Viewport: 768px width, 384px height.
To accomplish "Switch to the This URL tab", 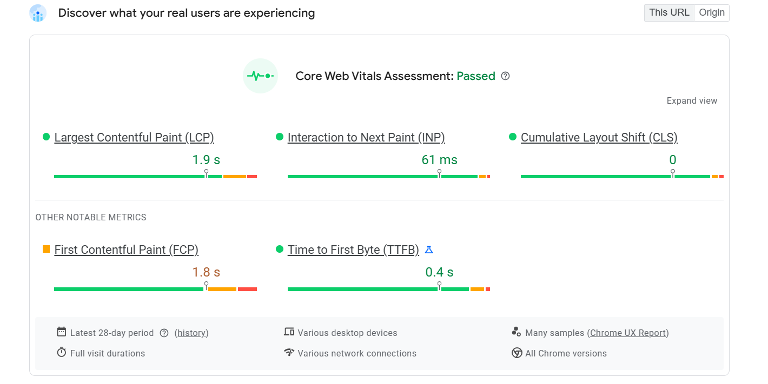I will click(669, 13).
